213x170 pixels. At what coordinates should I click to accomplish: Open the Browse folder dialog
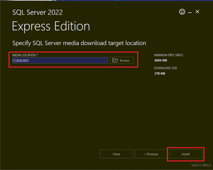coord(122,60)
